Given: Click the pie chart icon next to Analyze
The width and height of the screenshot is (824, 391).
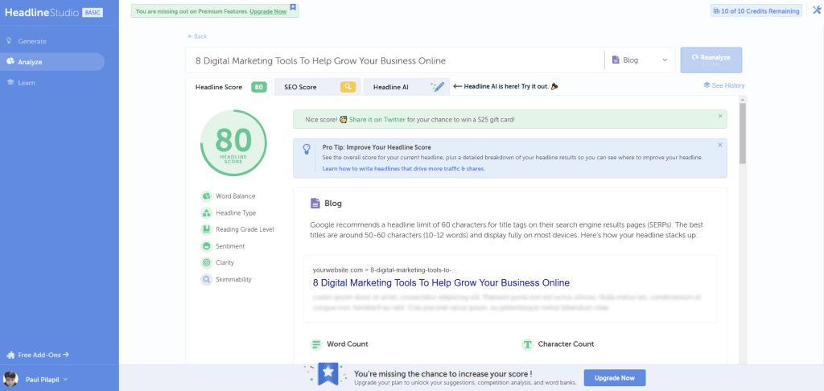Looking at the screenshot, I should [10, 62].
